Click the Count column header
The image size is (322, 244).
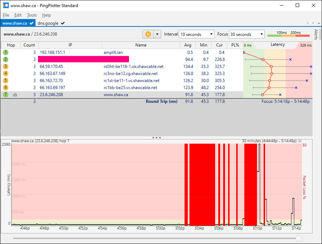pyautogui.click(x=29, y=45)
